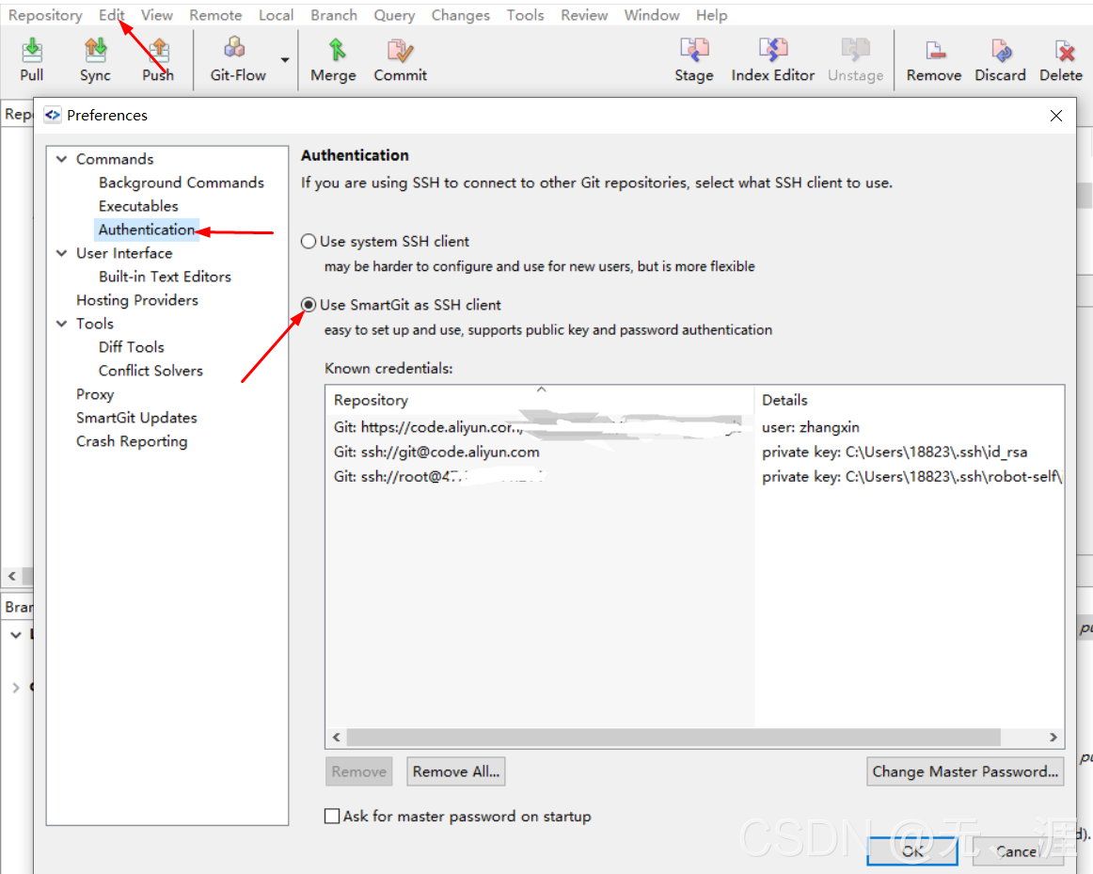Open the Branch menu

tap(334, 15)
